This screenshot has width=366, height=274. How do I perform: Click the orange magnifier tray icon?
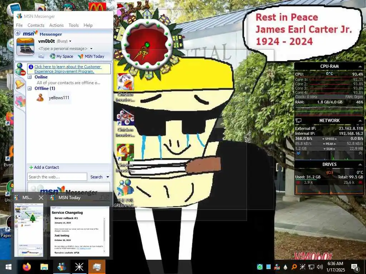[294, 267]
